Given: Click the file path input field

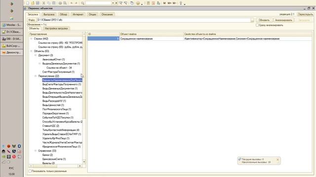Looking at the screenshot, I should point(144,20).
